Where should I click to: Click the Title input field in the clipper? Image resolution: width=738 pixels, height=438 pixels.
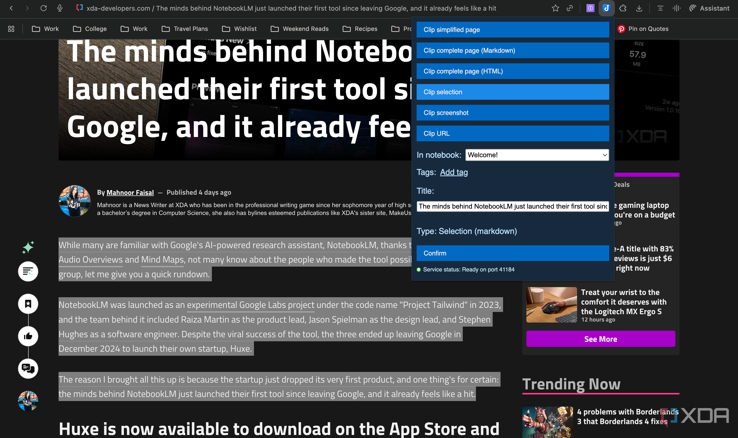pos(513,206)
